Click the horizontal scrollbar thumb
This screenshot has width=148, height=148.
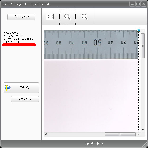coord(120,134)
